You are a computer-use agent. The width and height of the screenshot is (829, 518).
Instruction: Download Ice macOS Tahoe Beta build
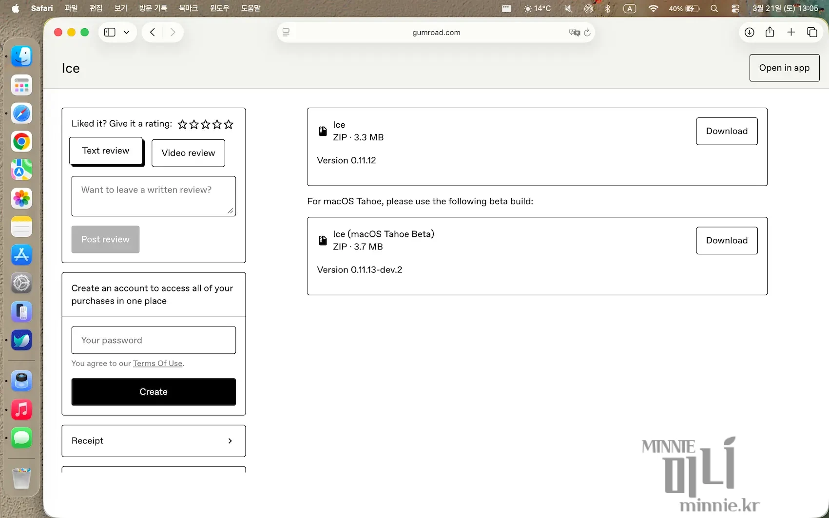pyautogui.click(x=727, y=240)
